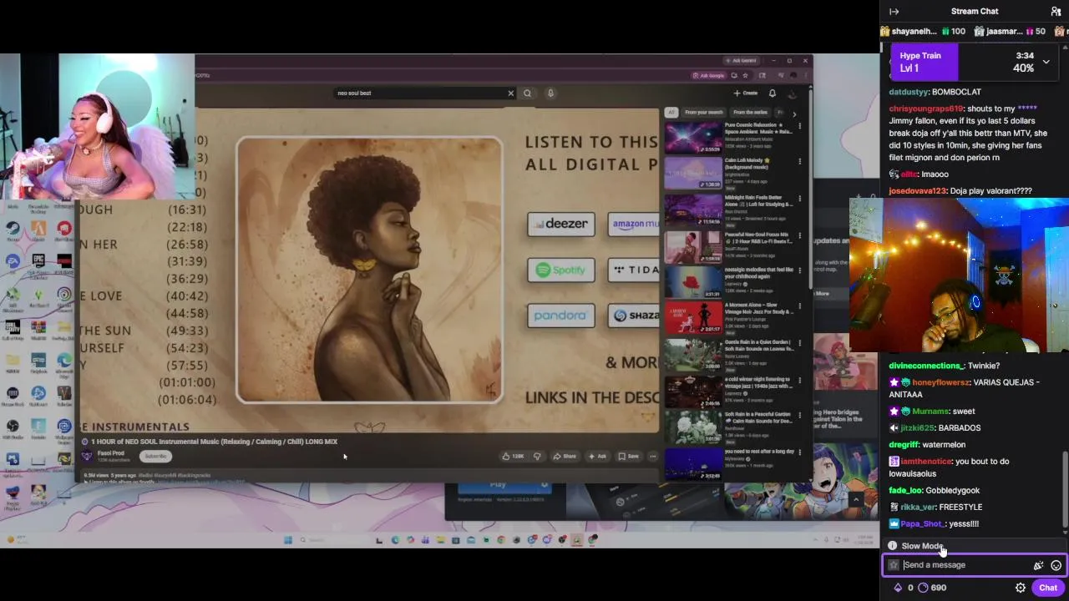Open Bits balance diamond icon
1069x601 pixels.
(898, 588)
